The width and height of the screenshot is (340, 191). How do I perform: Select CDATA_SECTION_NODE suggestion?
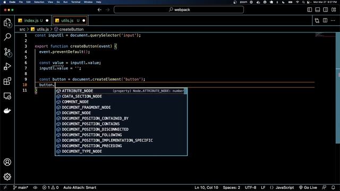(121, 97)
